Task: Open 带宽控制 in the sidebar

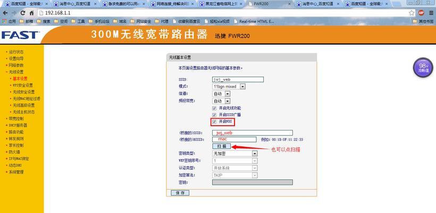Action: pyautogui.click(x=16, y=119)
